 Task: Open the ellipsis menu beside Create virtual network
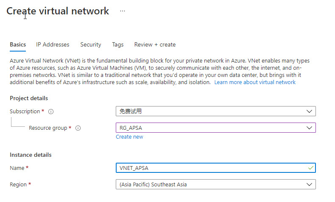pos(123,11)
